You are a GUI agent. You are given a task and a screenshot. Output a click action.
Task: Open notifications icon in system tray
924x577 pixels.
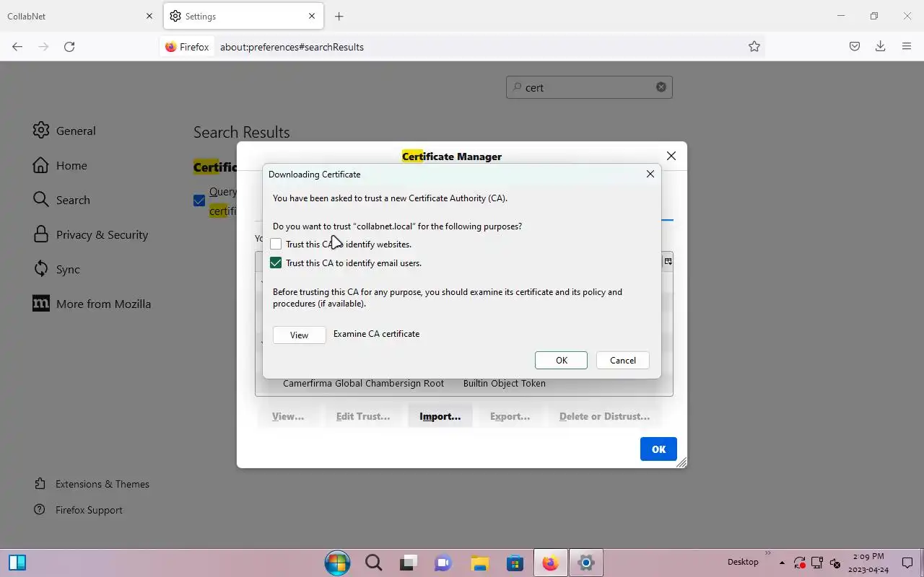(x=907, y=563)
